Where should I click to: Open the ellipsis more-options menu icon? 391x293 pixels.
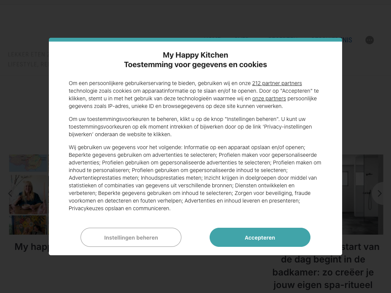[x=369, y=40]
